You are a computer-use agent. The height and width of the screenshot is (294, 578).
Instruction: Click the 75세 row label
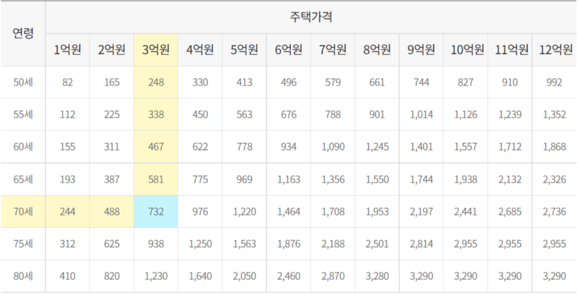(22, 244)
